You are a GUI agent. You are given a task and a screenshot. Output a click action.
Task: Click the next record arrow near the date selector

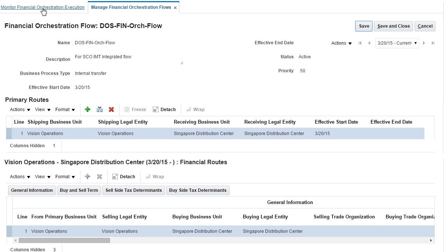[x=424, y=43]
